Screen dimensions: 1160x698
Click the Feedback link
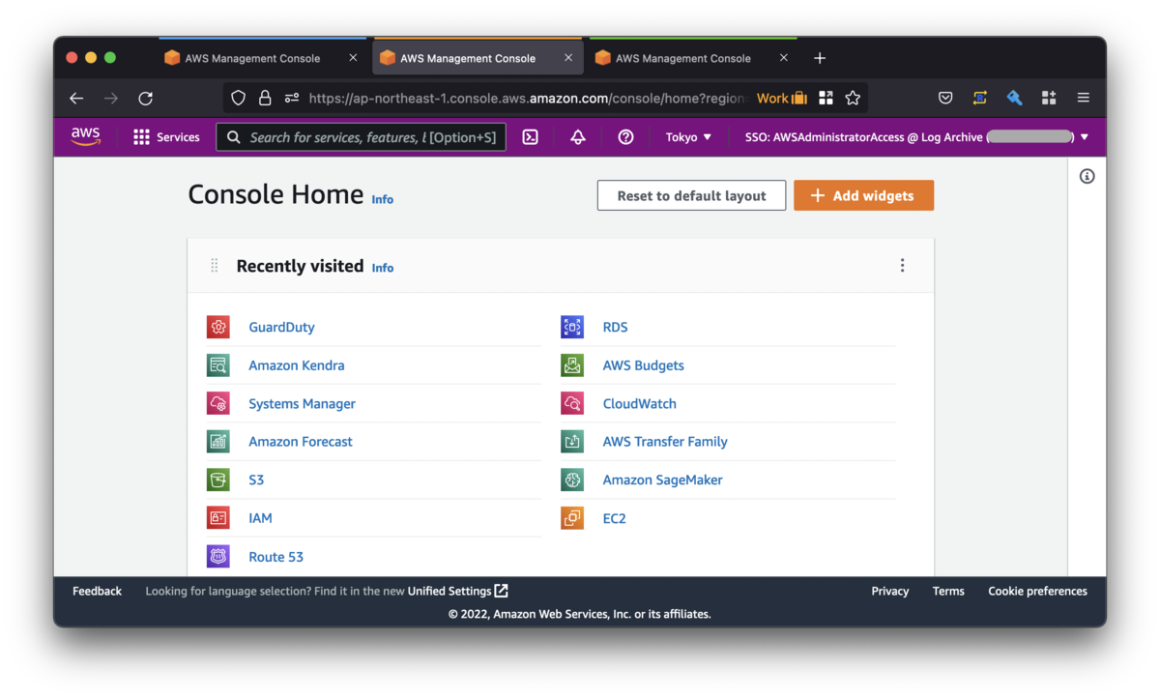click(x=97, y=591)
